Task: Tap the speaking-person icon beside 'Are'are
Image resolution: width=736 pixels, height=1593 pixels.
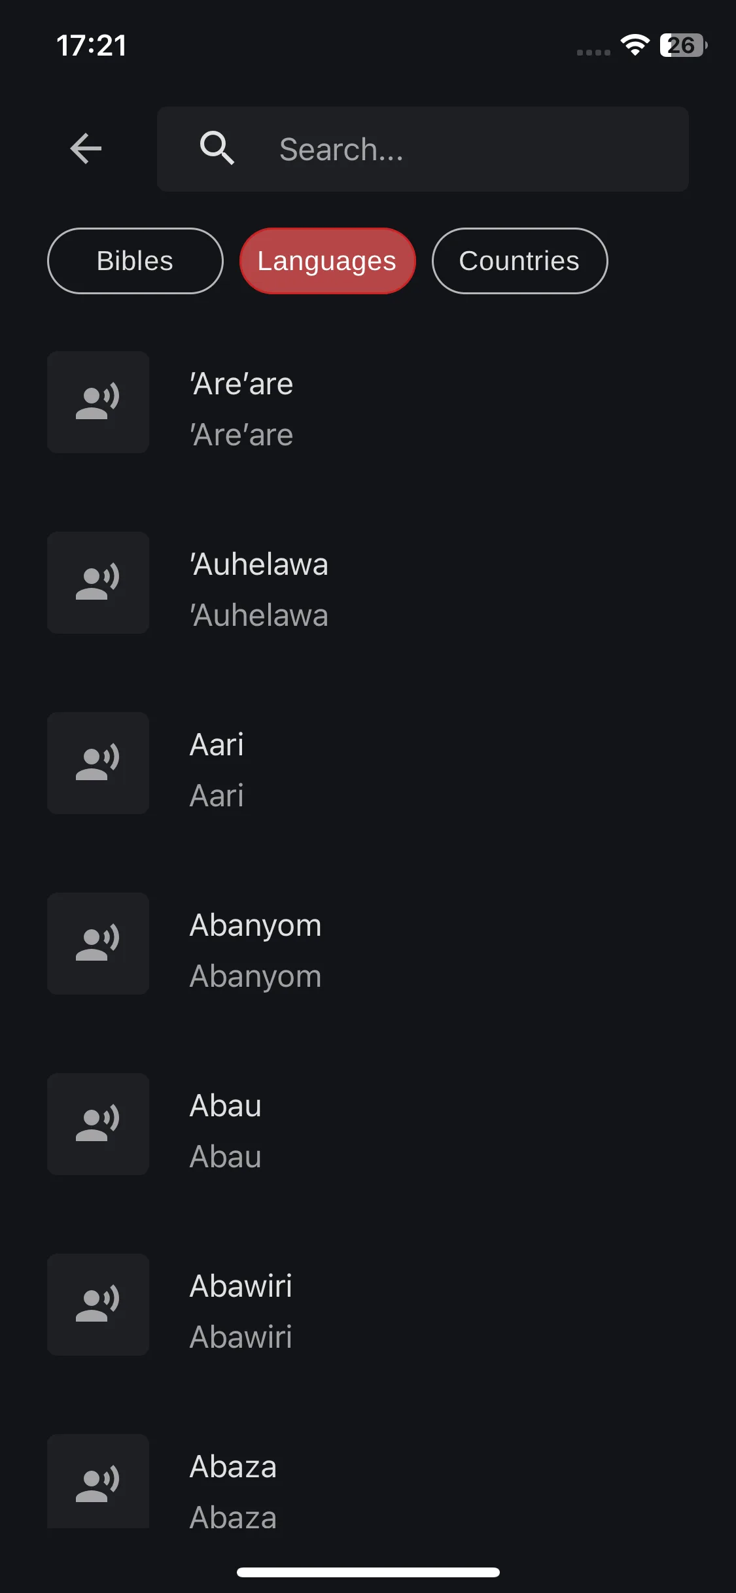Action: pos(98,402)
